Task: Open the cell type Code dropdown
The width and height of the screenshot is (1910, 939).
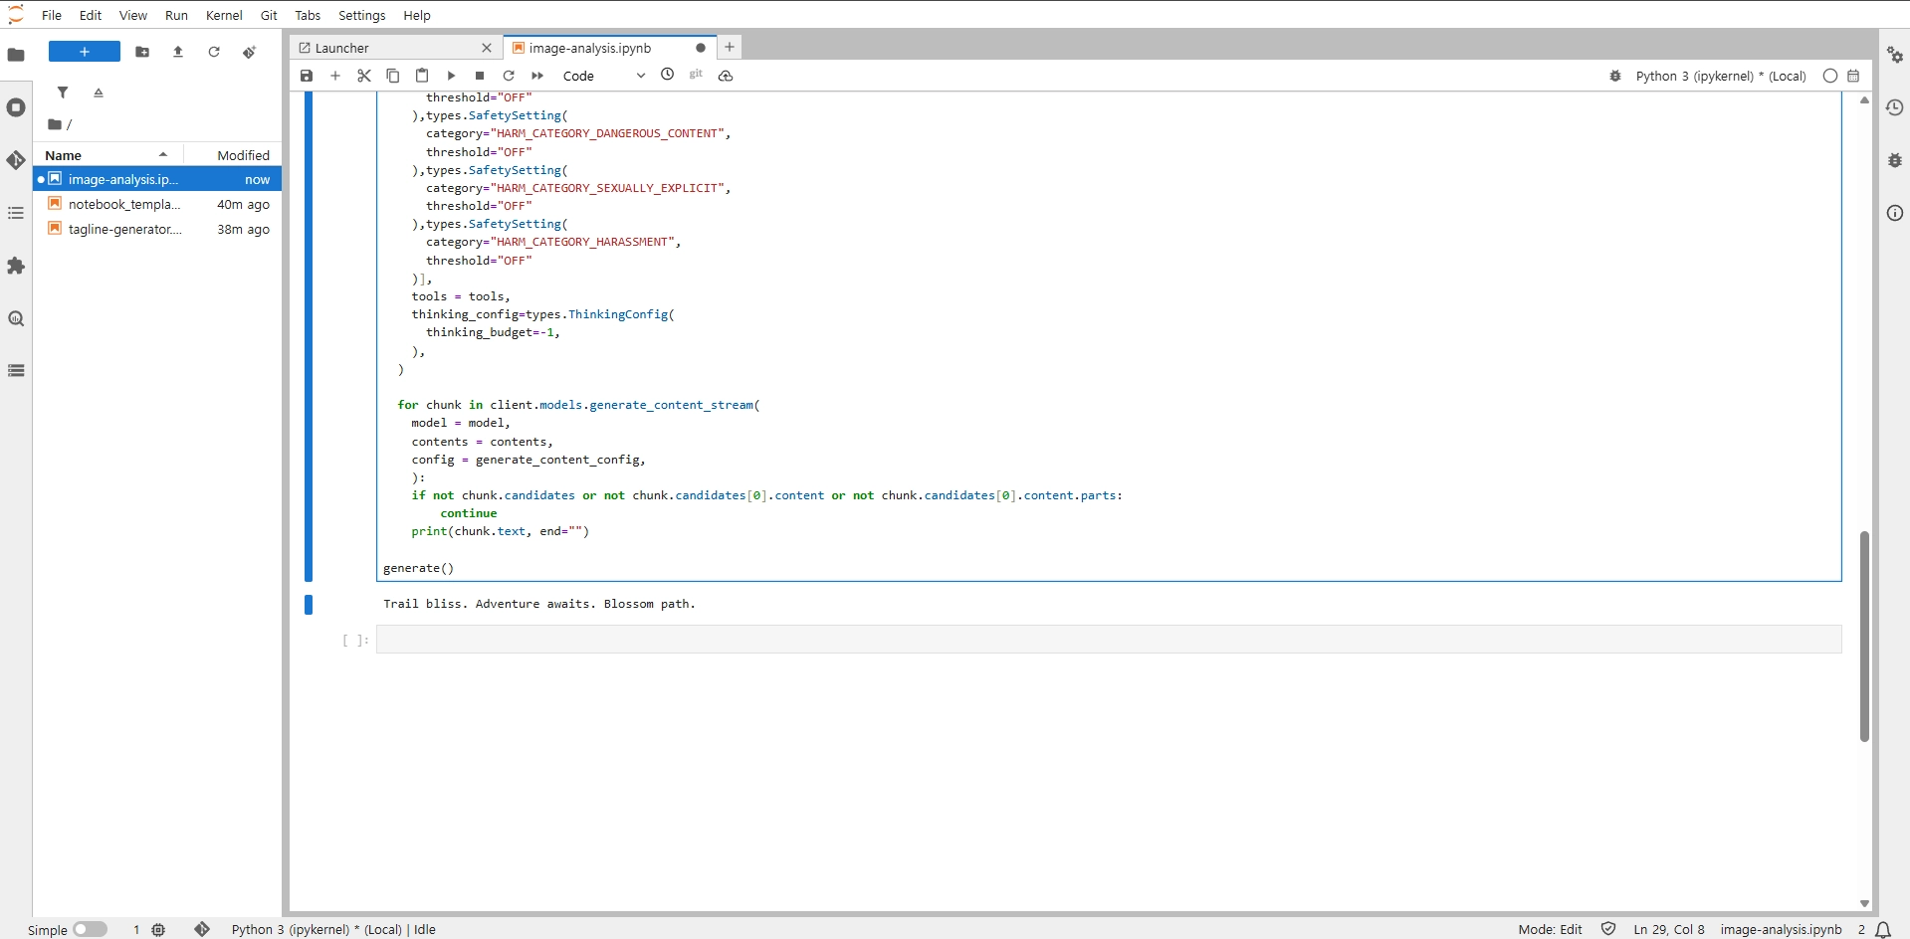Action: click(604, 76)
